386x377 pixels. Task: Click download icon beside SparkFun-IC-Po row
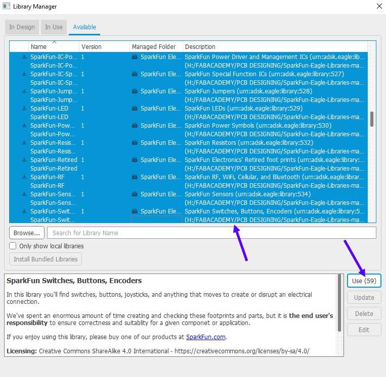pos(24,57)
